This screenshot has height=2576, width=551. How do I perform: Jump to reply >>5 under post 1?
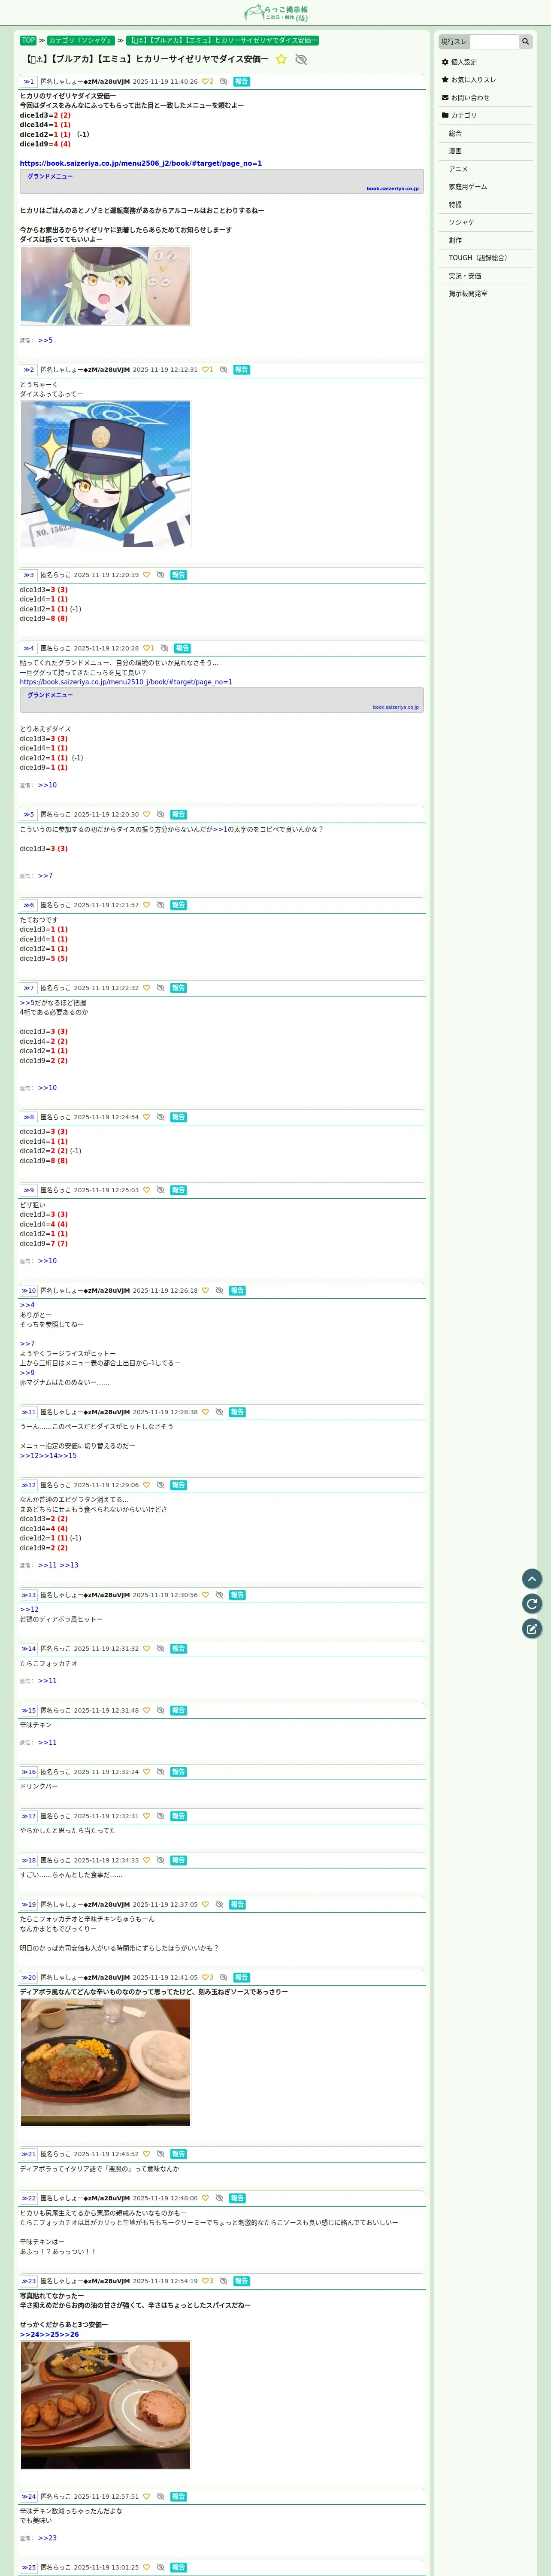[45, 341]
